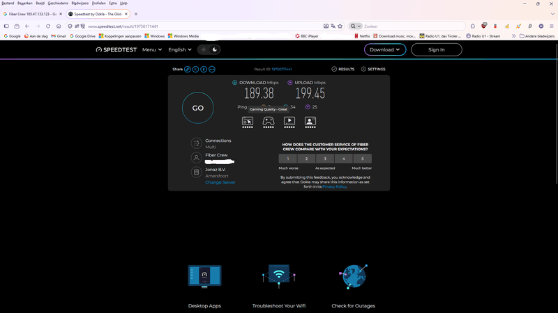The height and width of the screenshot is (313, 558).
Task: Open the Netflix bookmark
Action: 362,36
